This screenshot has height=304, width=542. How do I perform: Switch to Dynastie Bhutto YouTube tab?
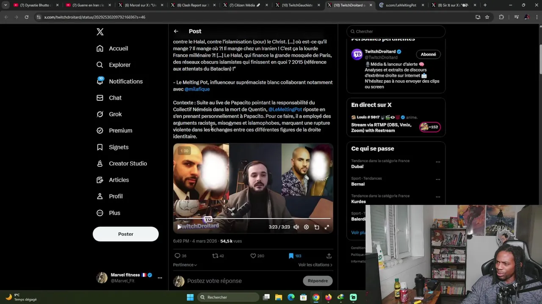point(36,5)
